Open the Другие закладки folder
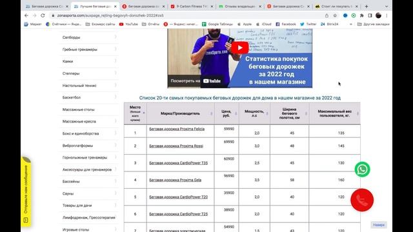 tap(373, 24)
